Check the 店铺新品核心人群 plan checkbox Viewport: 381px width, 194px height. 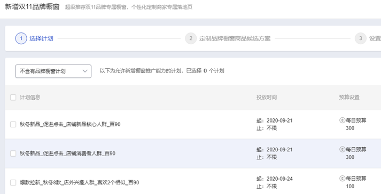pos(13,124)
